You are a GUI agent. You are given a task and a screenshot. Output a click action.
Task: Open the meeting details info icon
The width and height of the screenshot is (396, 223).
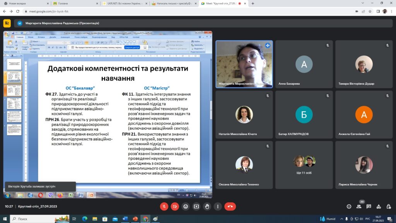point(349,207)
